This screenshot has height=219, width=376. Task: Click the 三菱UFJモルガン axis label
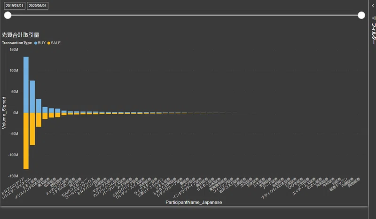point(150,188)
